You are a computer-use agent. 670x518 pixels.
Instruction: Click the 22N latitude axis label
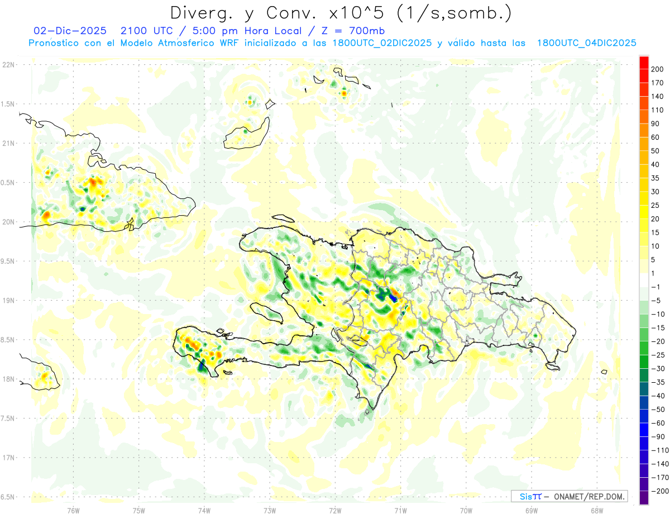click(x=8, y=65)
